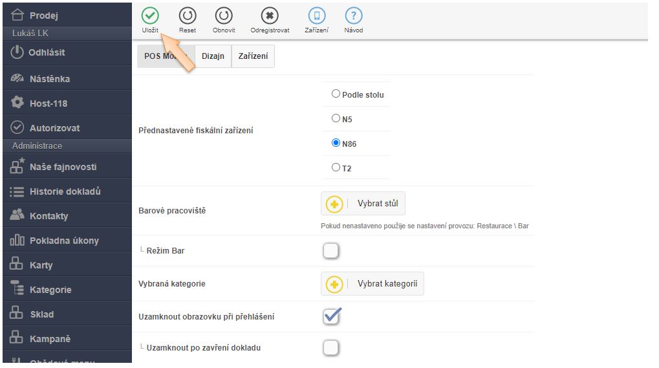Select the T2 radio button
The width and height of the screenshot is (659, 368).
(x=336, y=168)
